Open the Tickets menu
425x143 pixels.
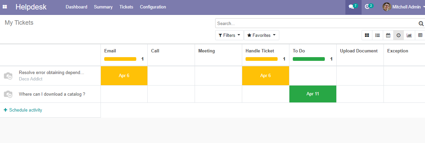coord(126,7)
